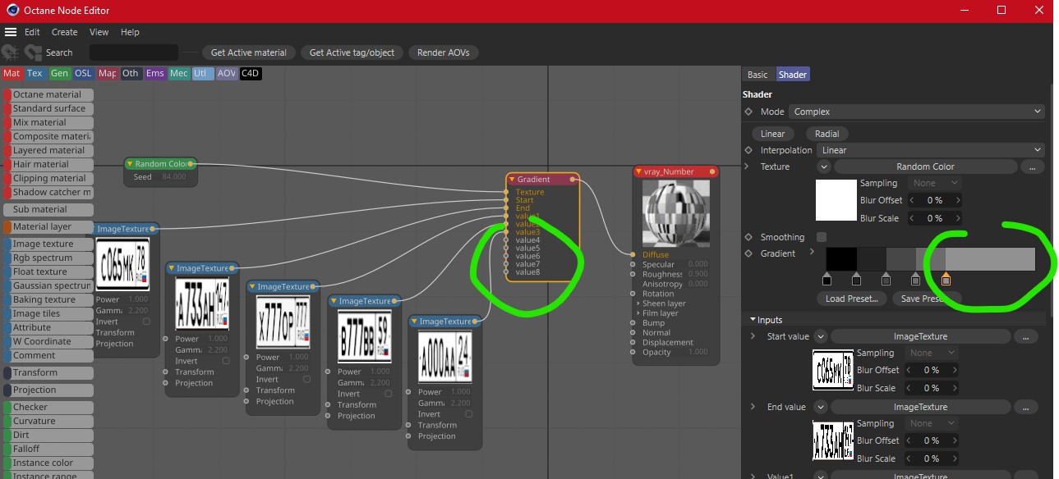Click the black first gradient knot

click(x=827, y=281)
